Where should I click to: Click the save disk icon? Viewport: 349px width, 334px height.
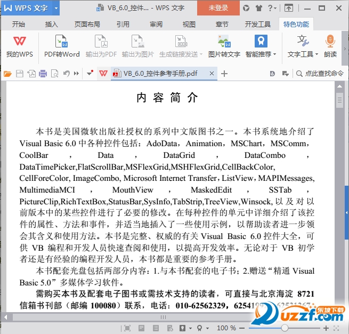click(20, 74)
